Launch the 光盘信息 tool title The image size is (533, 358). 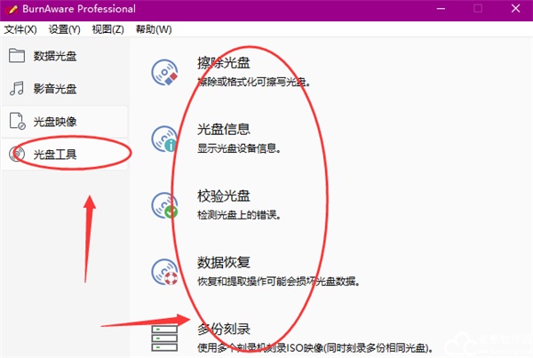click(x=224, y=129)
